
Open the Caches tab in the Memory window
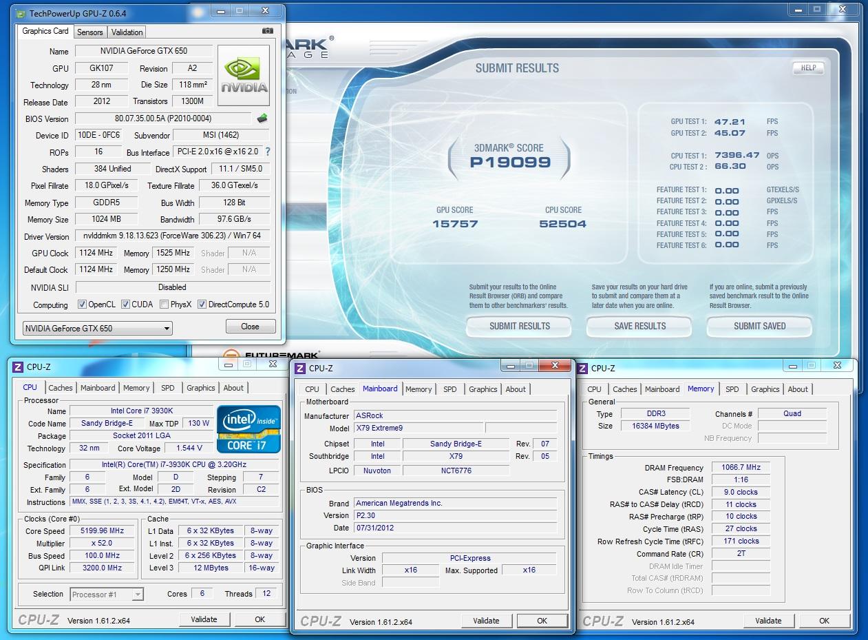point(625,389)
